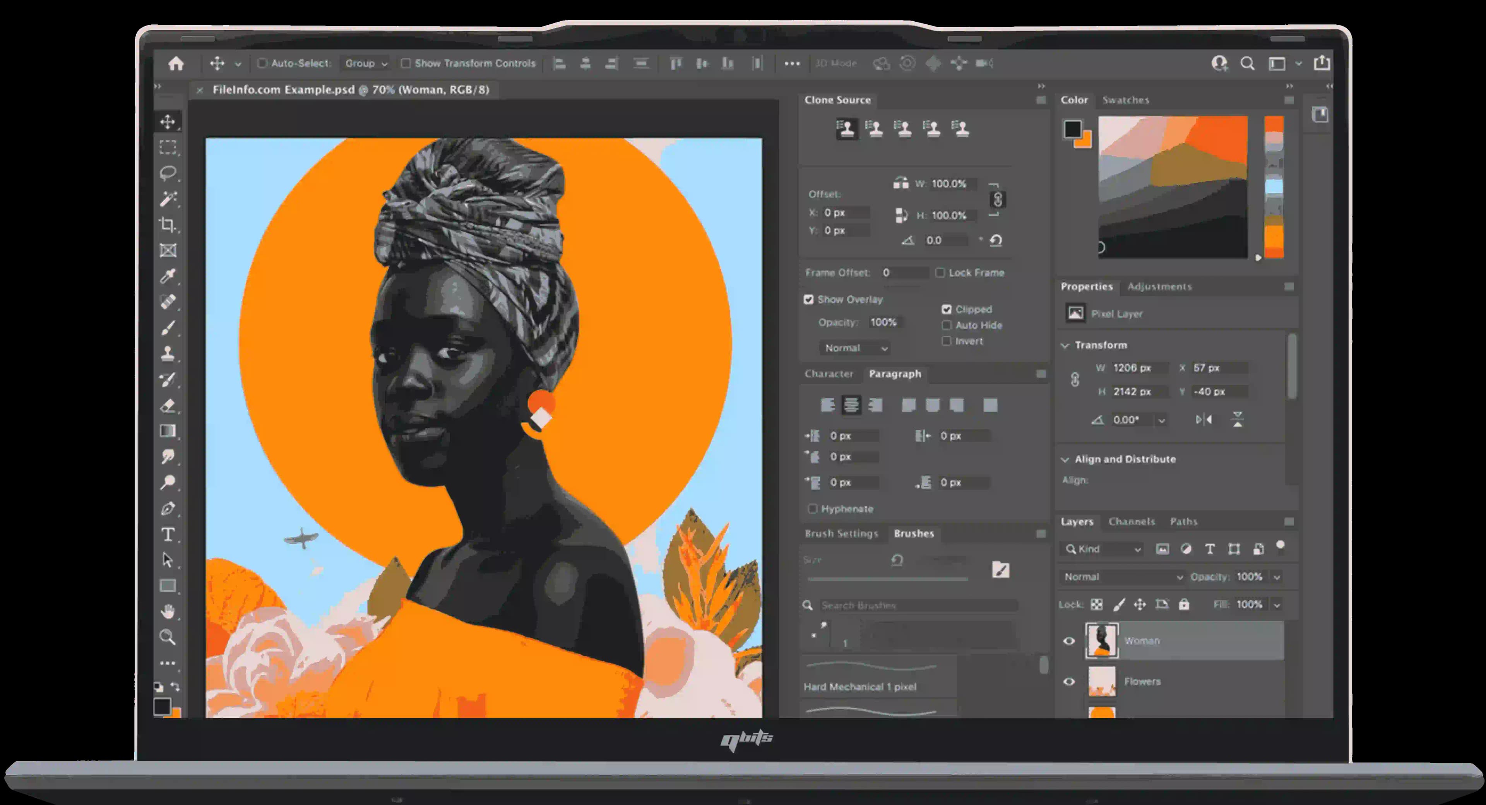Click the search magnifier icon at top right
The width and height of the screenshot is (1486, 805).
pos(1247,63)
